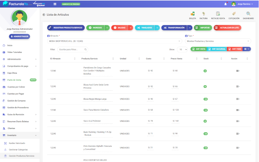Click the back arrow beside Lista de Artículos
This screenshot has height=162, width=259.
(x=44, y=15)
